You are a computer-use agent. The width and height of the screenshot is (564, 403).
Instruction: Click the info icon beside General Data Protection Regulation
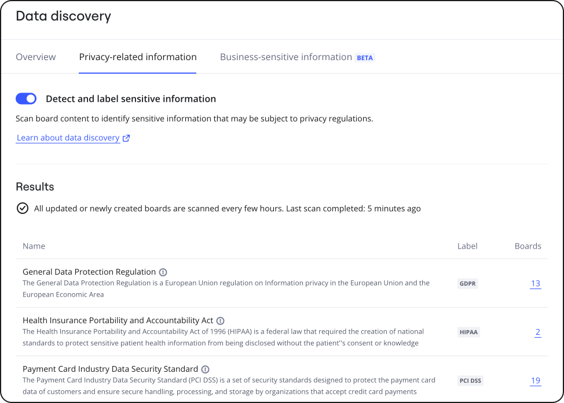(x=163, y=272)
